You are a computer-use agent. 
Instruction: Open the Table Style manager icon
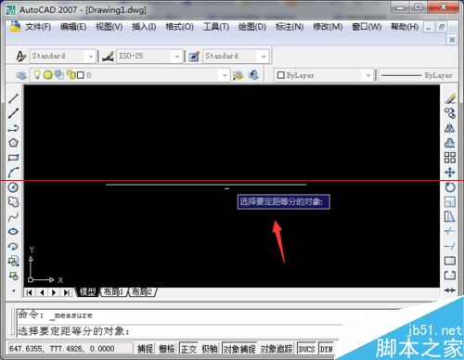[x=194, y=57]
